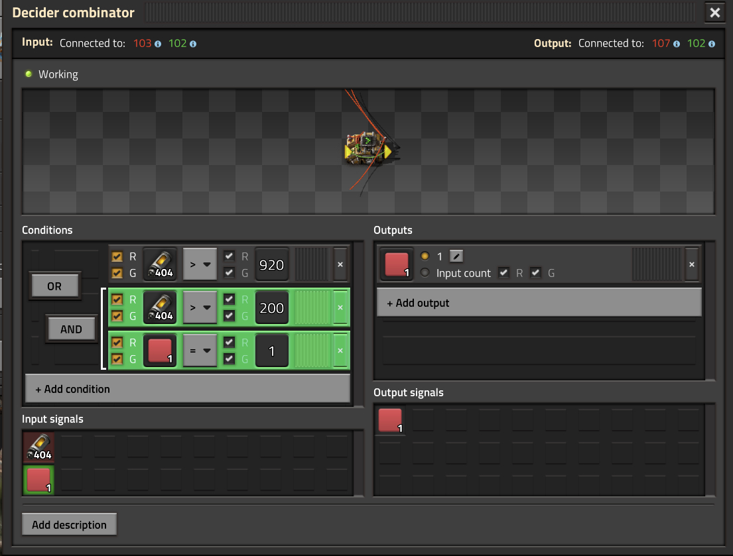This screenshot has width=733, height=556.
Task: Select the red signal icon in third condition
Action: (x=160, y=351)
